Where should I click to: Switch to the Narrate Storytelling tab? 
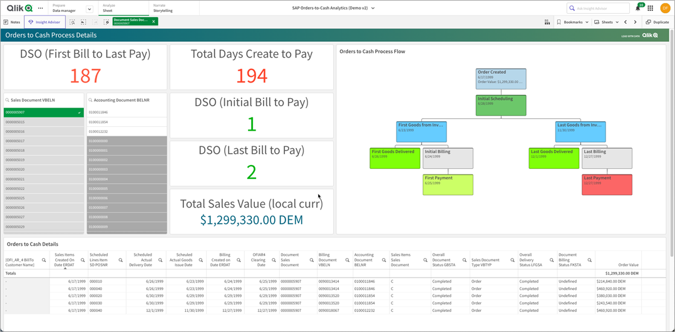163,8
